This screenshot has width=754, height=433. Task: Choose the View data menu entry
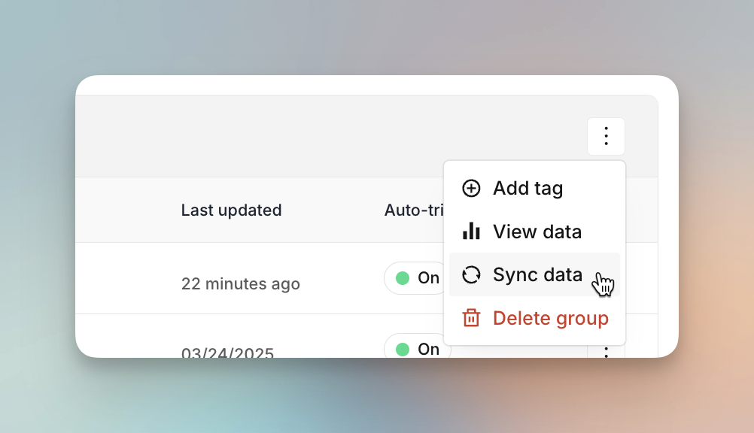(534, 231)
